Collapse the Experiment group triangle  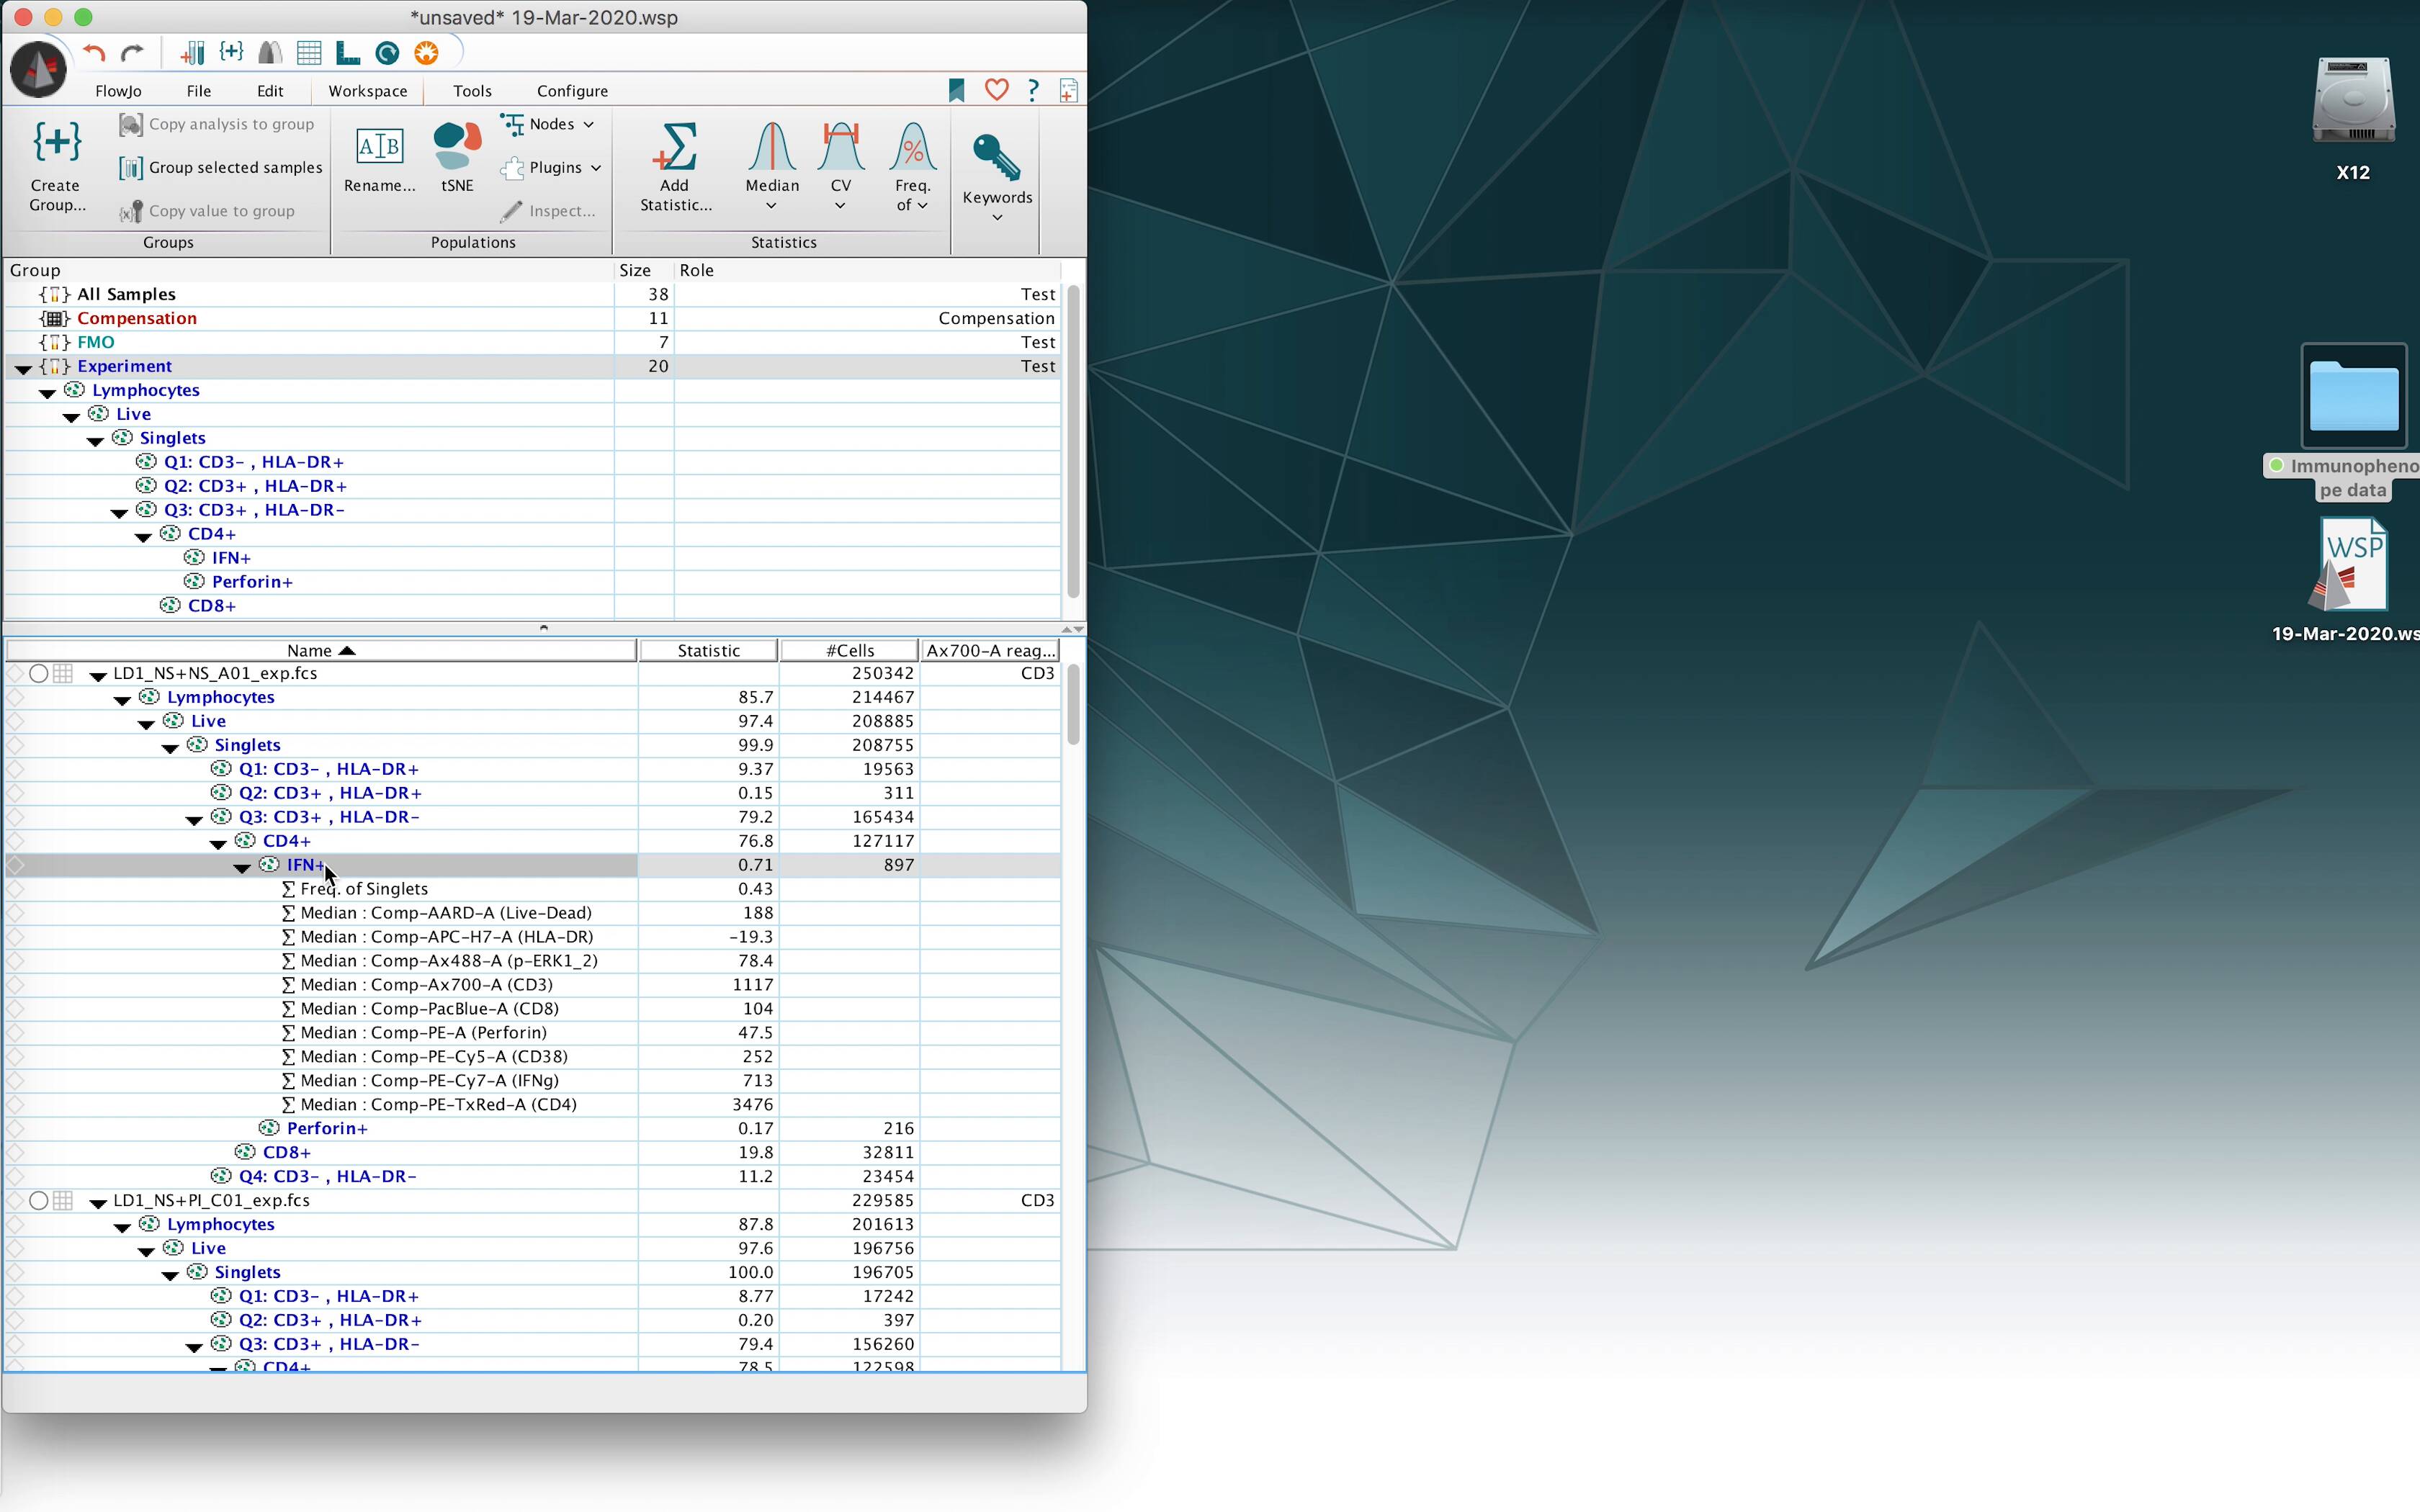[x=23, y=368]
